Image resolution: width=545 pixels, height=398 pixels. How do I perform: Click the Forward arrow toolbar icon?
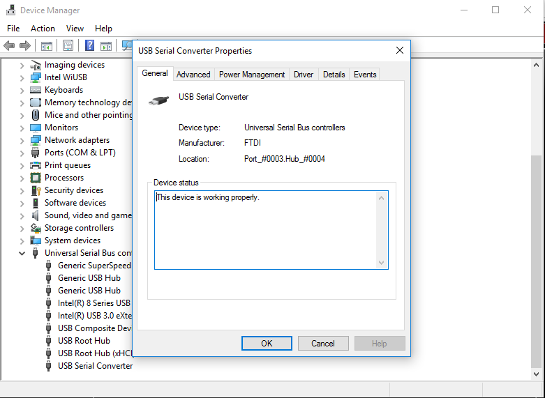click(x=25, y=46)
